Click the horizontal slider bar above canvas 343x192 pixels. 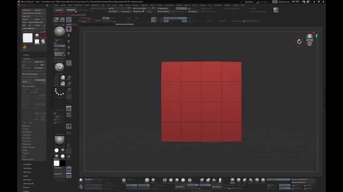124,25
